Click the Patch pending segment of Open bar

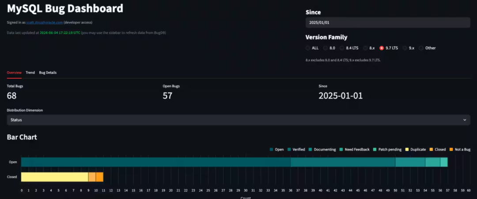444,162
